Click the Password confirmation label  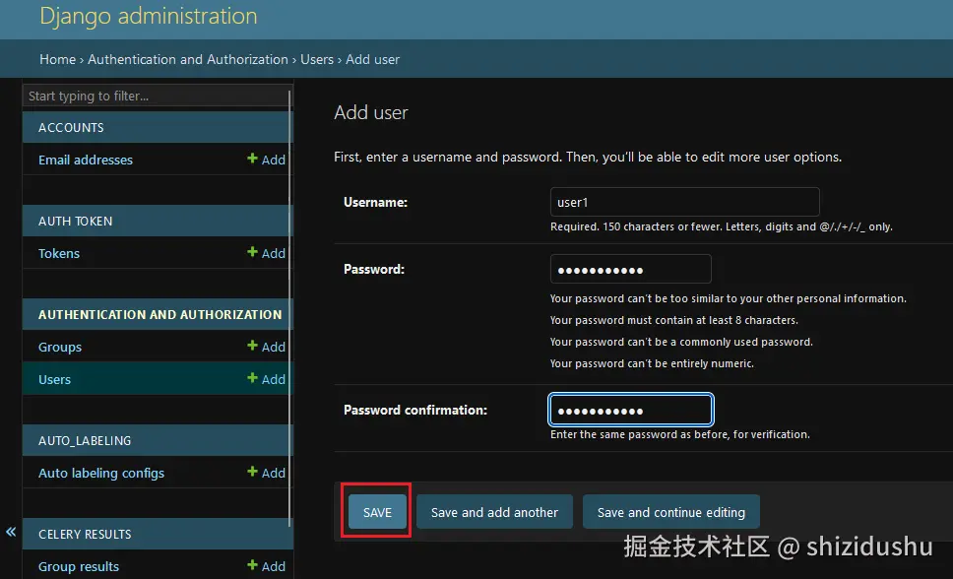[x=415, y=410]
